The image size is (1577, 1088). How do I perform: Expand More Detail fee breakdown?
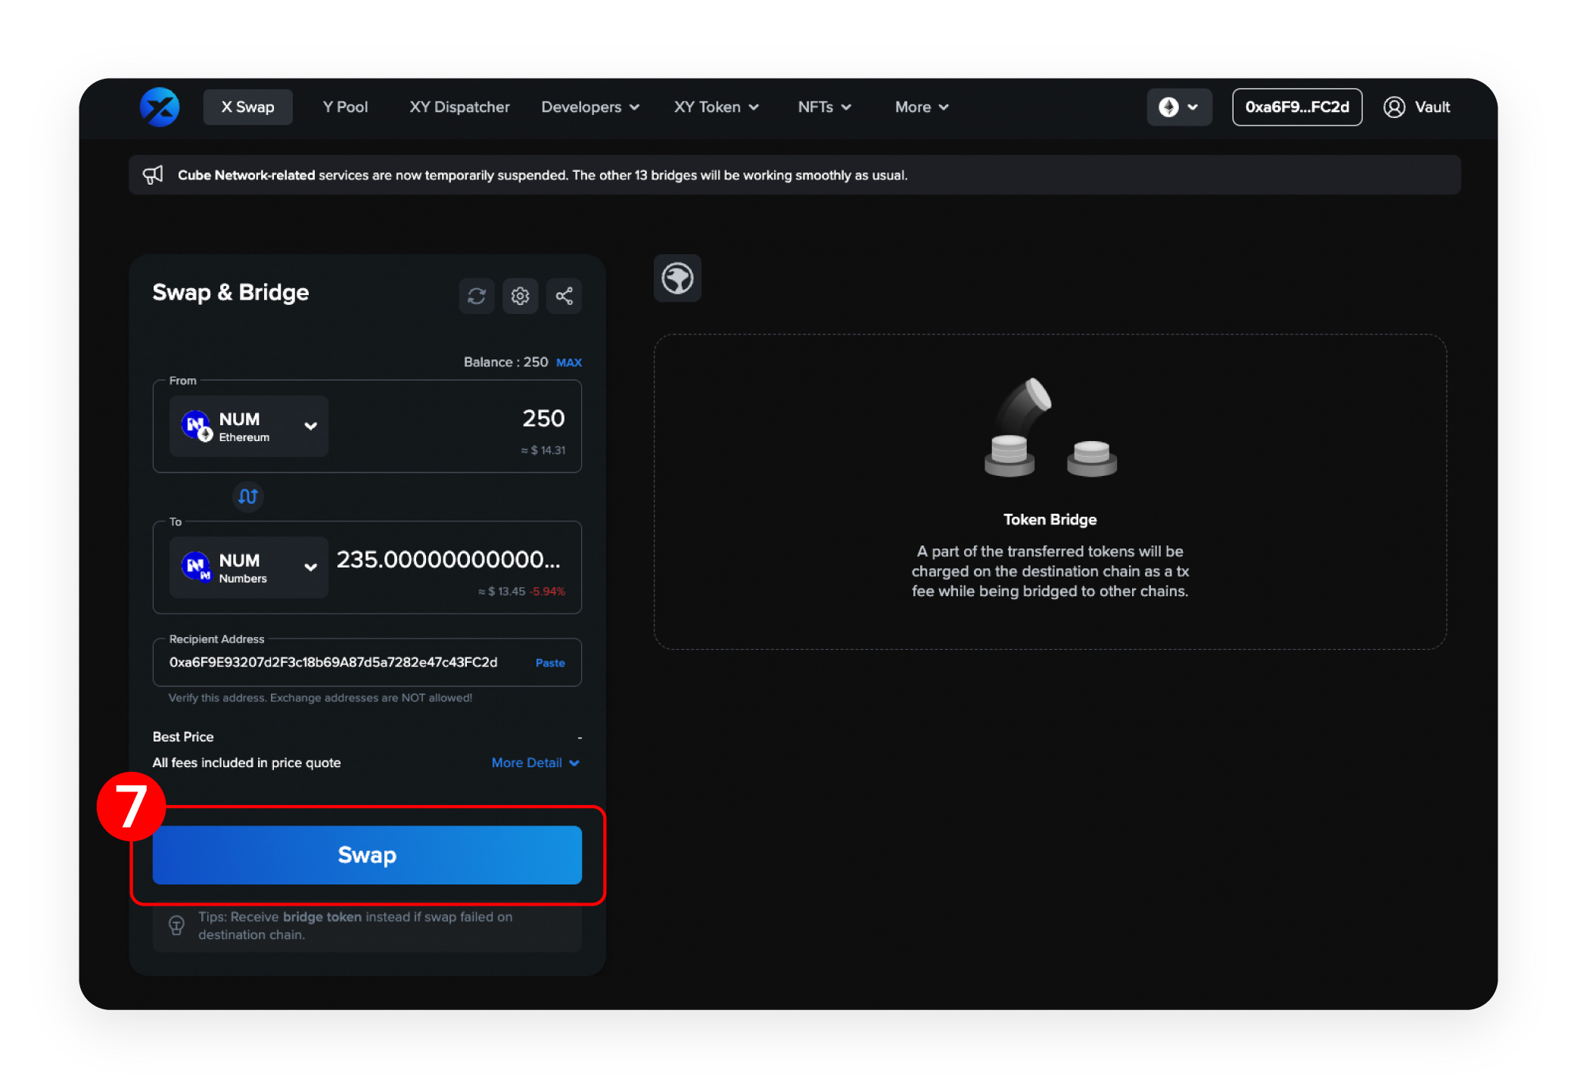click(535, 763)
